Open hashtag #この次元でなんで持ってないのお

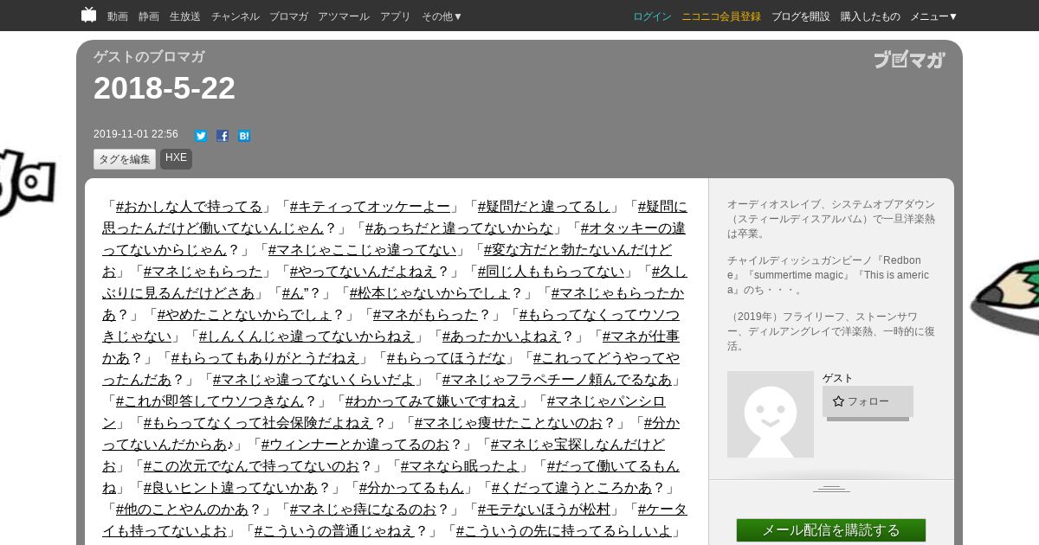251,465
